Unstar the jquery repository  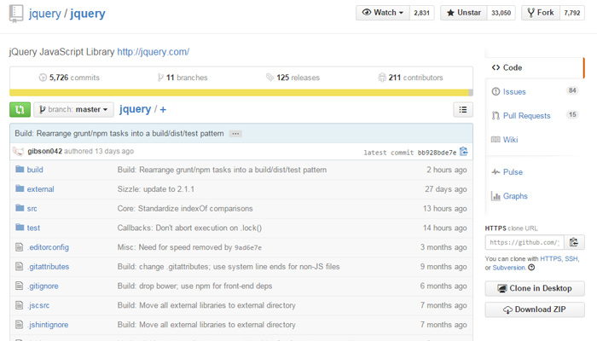tap(464, 13)
